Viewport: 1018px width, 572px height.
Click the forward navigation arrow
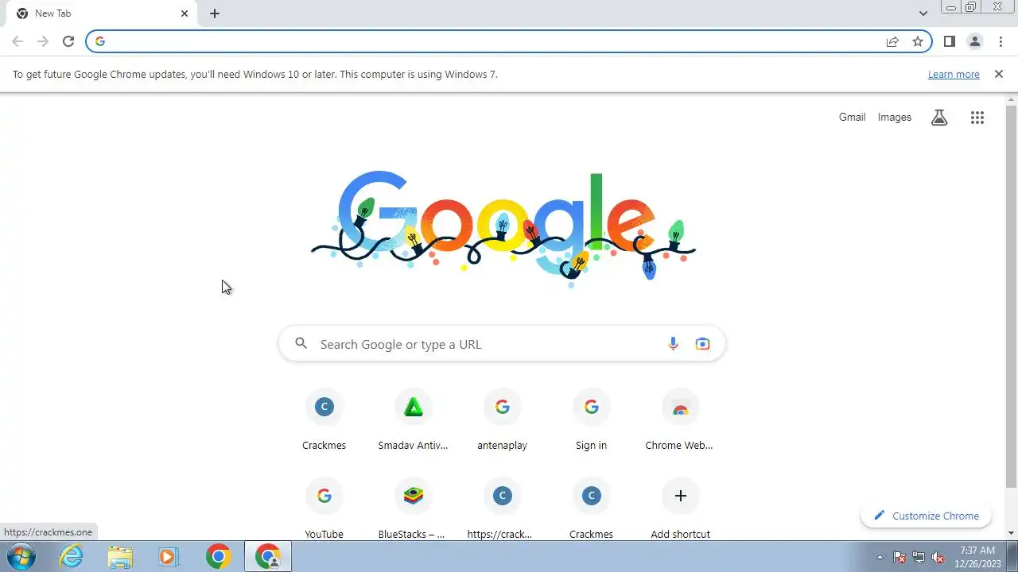[43, 41]
